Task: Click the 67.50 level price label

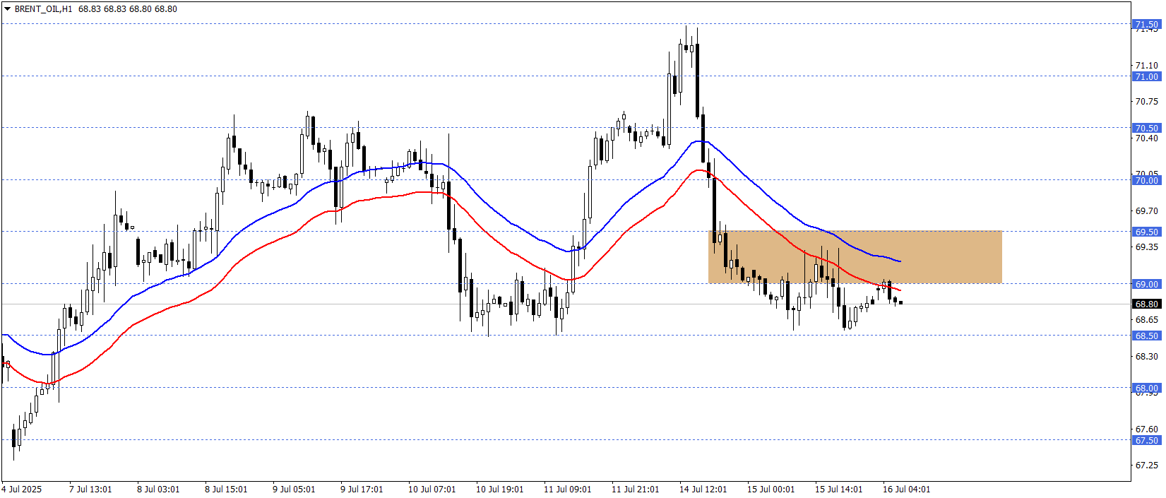Action: [x=1146, y=440]
